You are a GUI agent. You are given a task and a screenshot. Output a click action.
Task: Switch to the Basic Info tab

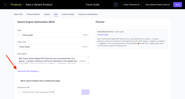point(18,14)
